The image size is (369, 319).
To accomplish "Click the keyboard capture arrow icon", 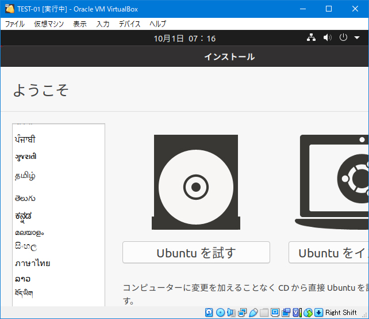I will click(318, 313).
